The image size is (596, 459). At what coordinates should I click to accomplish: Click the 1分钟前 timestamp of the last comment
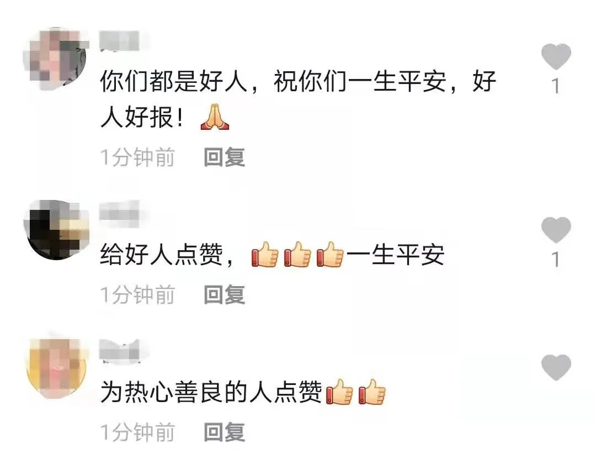(137, 432)
